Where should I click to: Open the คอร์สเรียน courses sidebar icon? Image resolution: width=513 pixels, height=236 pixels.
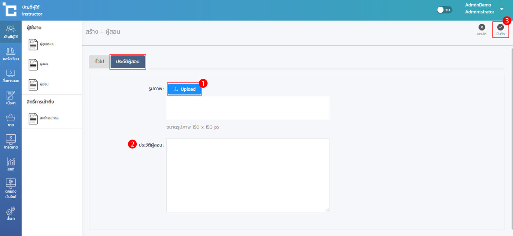click(x=11, y=54)
